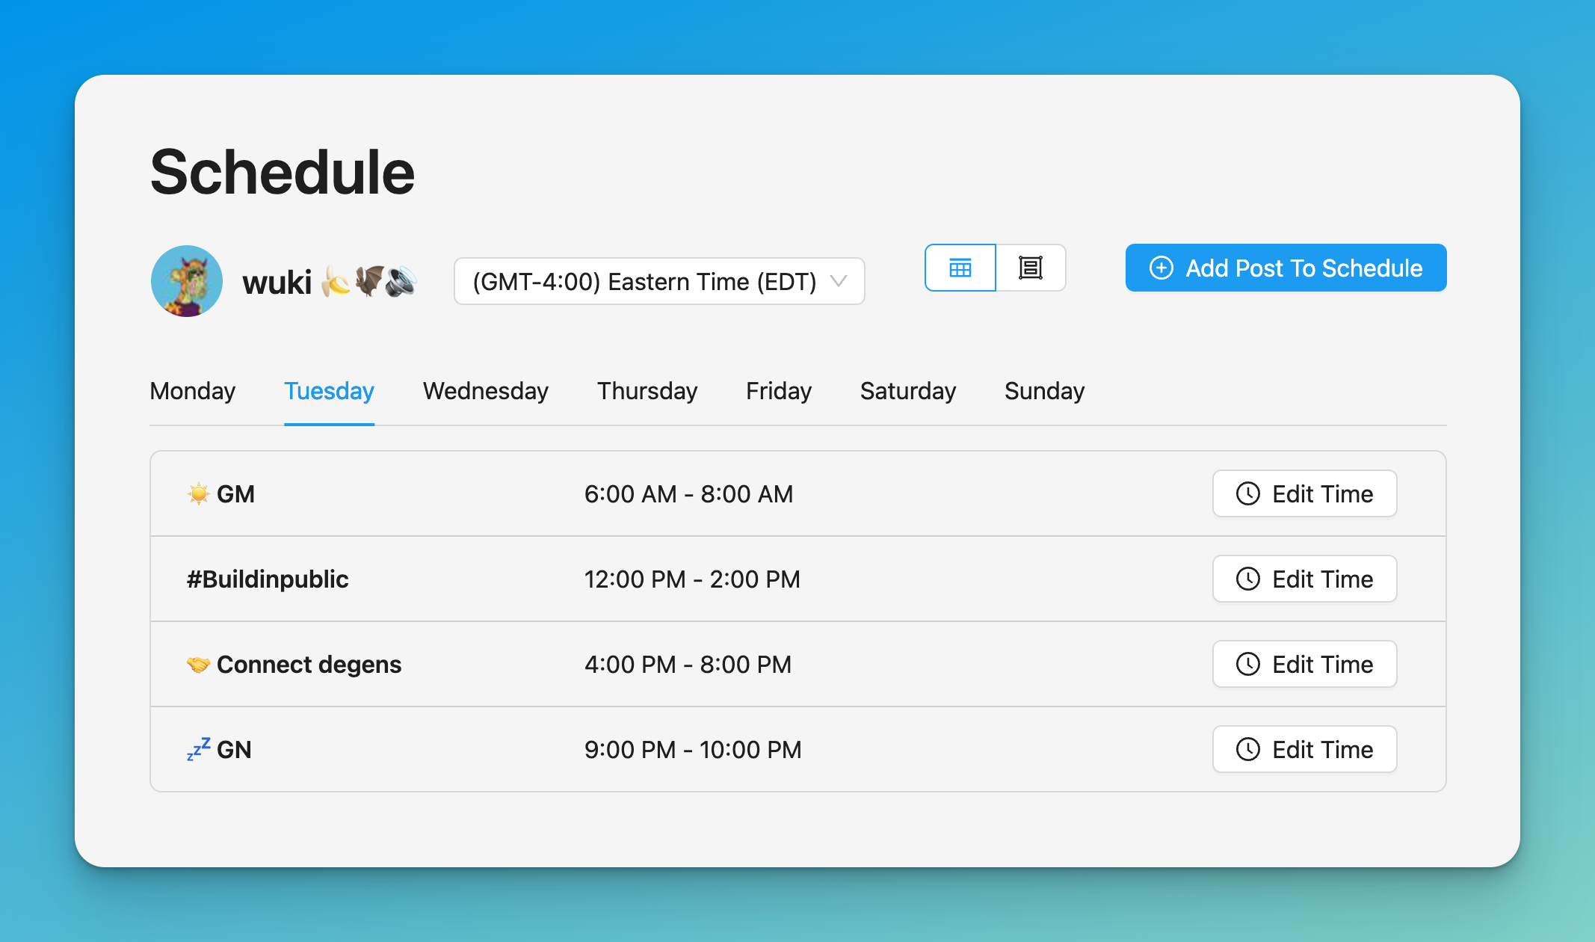Edit time for GM slot

click(x=1304, y=493)
